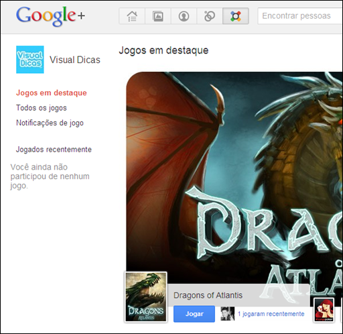This screenshot has width=343, height=334.
Task: Open Notificações de jogo in sidebar
Action: 50,123
